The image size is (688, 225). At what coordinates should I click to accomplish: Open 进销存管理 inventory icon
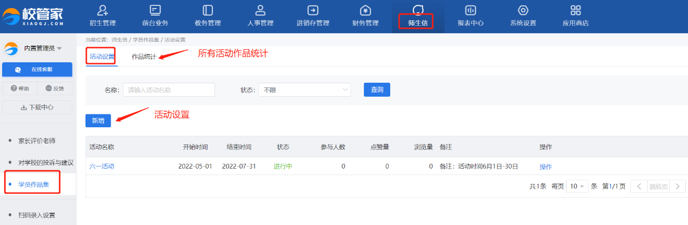tap(313, 11)
